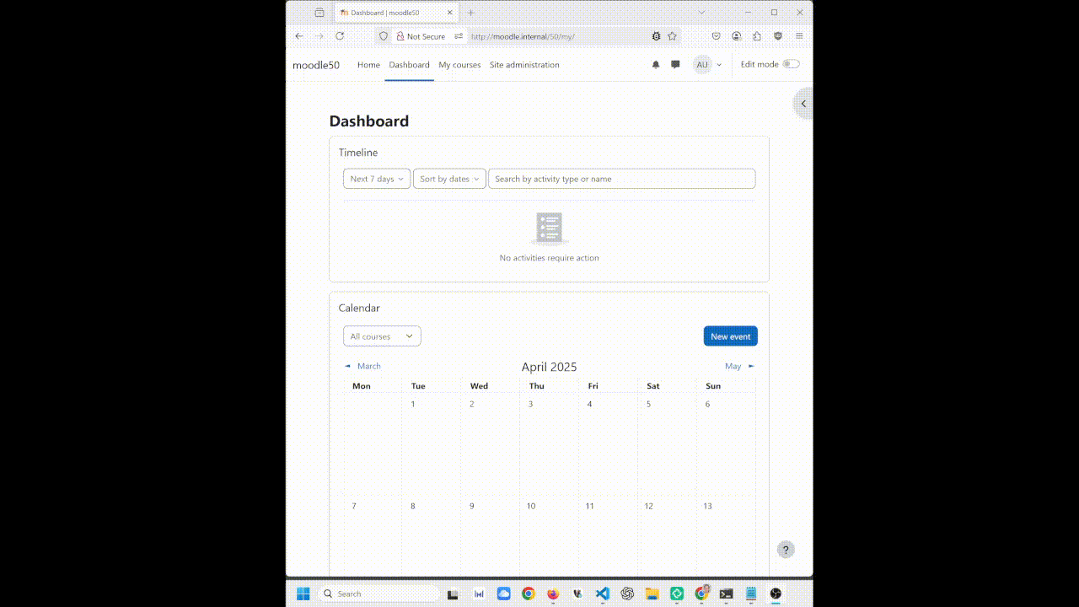The width and height of the screenshot is (1079, 607).
Task: Select the Dashboard navigation tab
Action: (x=409, y=65)
